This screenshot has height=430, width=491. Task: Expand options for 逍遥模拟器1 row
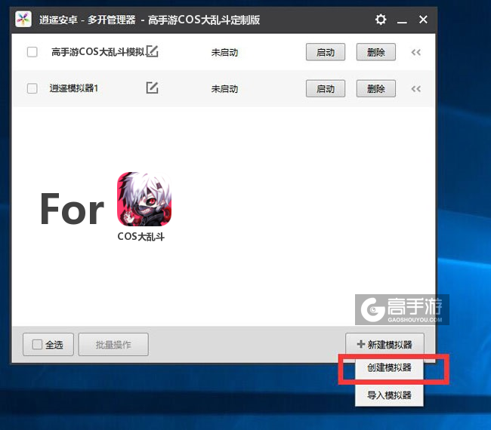pyautogui.click(x=416, y=89)
